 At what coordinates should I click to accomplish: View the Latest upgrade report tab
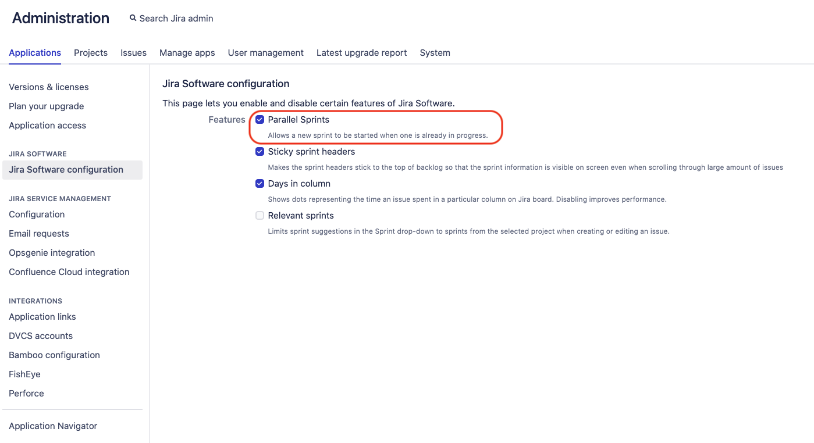(x=362, y=53)
